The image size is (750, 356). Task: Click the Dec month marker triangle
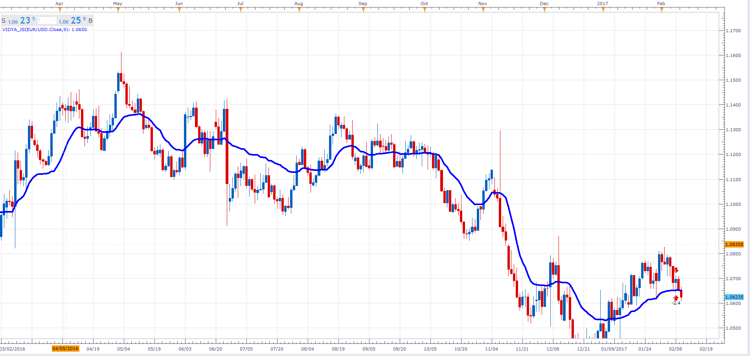click(x=544, y=10)
